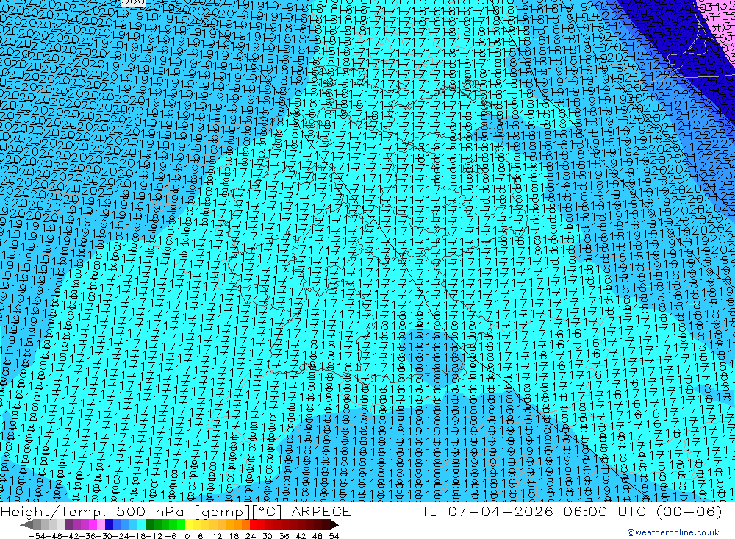Click the bright red legend swatch
This screenshot has height=539, width=735.
254,525
